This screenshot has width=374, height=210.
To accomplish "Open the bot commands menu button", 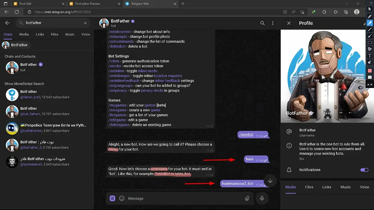I will point(112,198).
